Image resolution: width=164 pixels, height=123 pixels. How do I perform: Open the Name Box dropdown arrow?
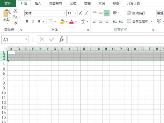[26, 39]
